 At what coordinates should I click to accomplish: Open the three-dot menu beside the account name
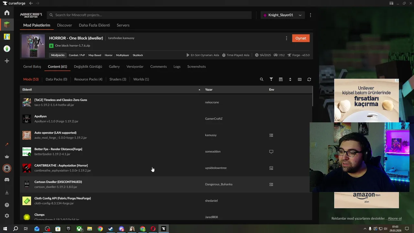310,15
